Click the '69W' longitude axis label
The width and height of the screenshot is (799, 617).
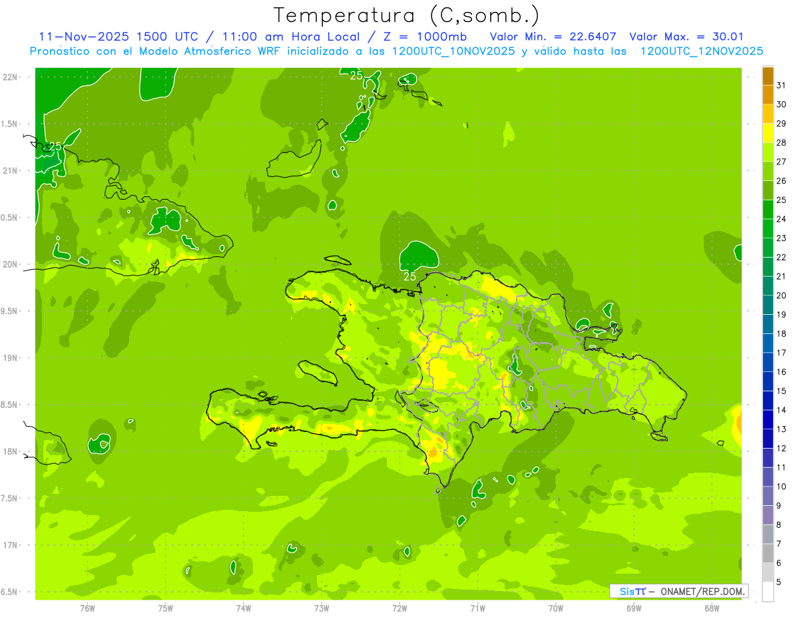click(634, 608)
